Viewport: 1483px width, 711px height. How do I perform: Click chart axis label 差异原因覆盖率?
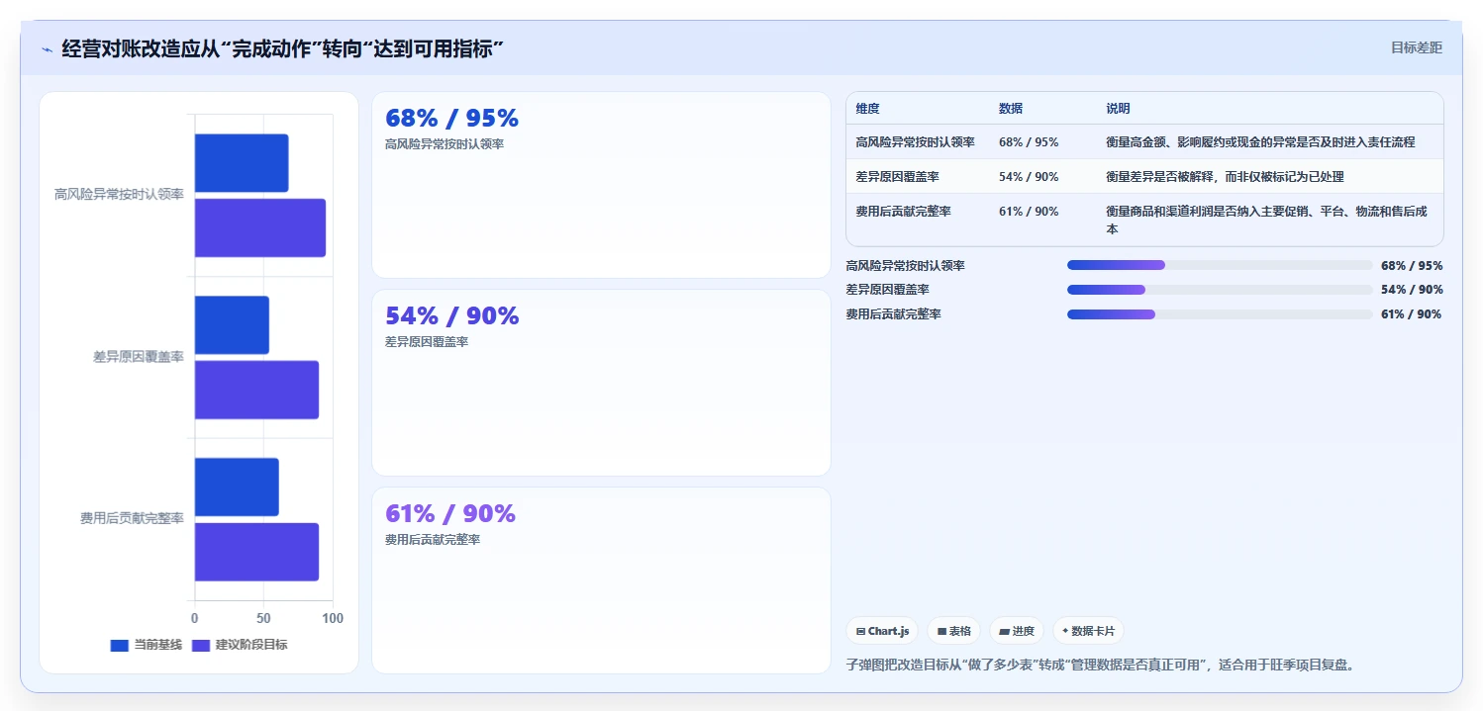point(139,357)
